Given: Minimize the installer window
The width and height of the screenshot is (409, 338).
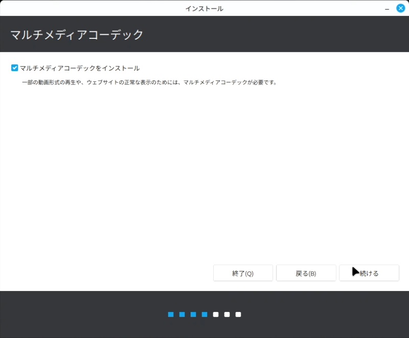Looking at the screenshot, I should pyautogui.click(x=387, y=9).
